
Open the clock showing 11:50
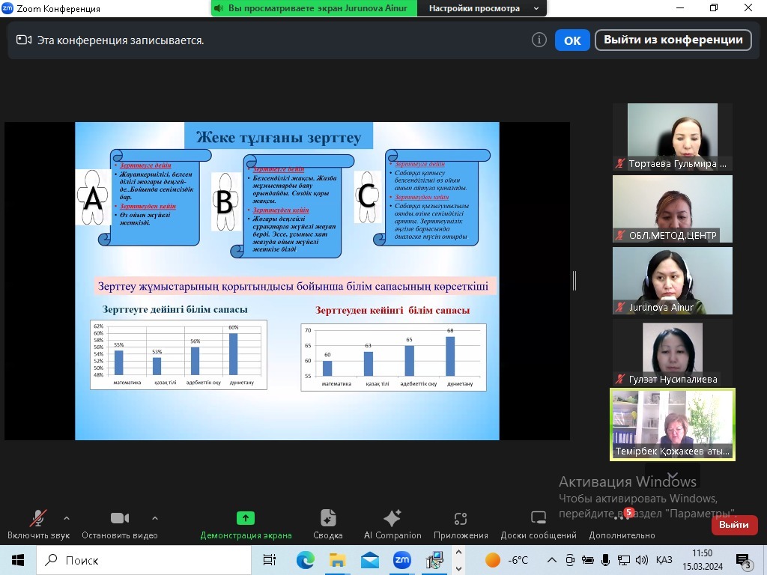pyautogui.click(x=703, y=560)
